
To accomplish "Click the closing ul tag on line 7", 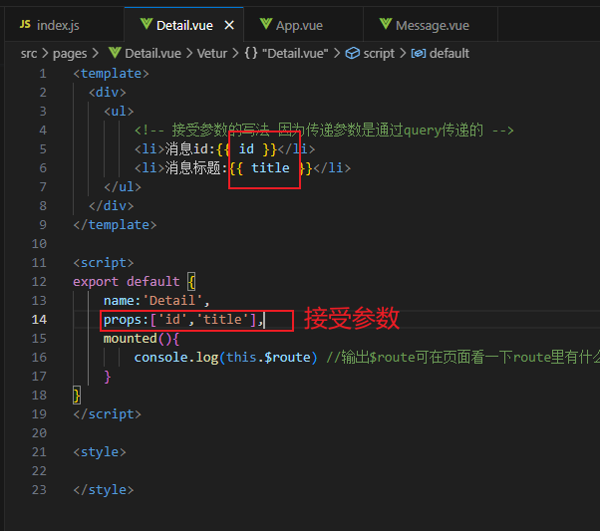I will (123, 187).
